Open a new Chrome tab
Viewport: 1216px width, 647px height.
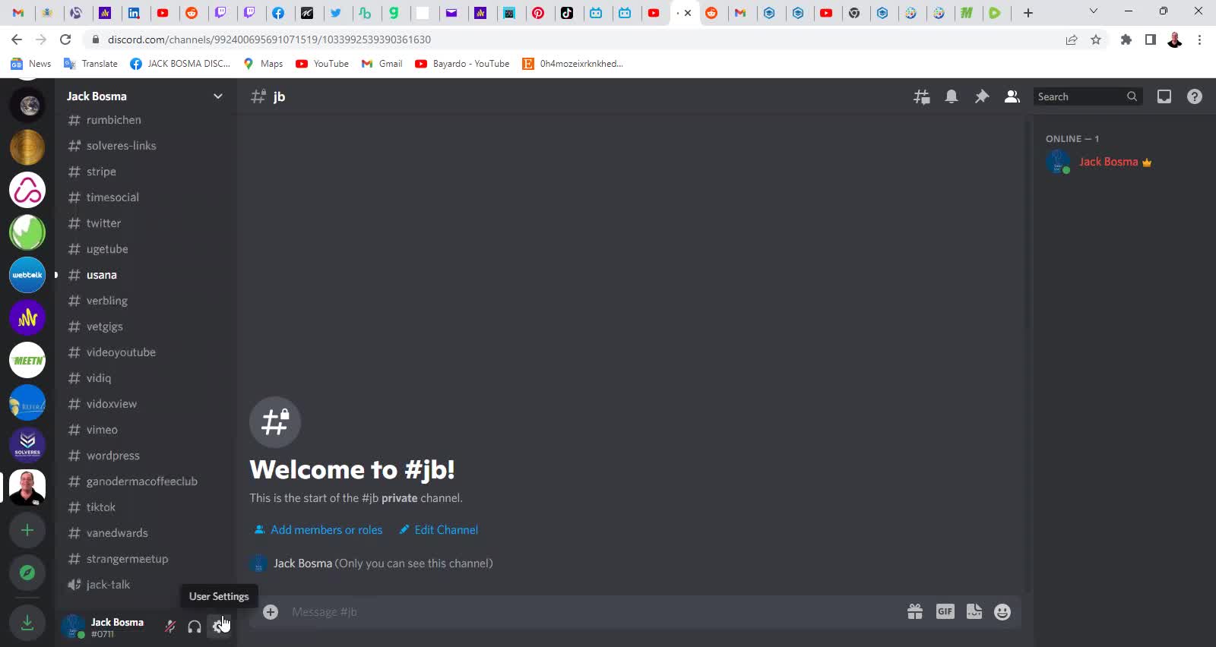(1028, 13)
